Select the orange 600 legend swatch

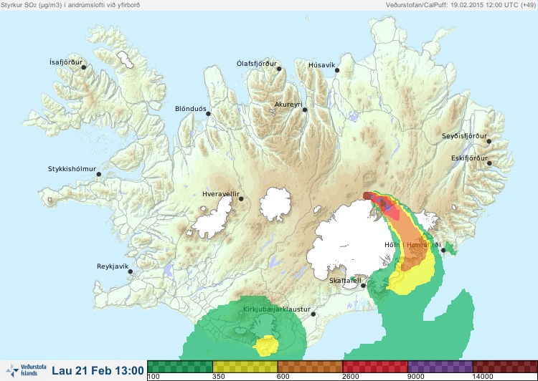[x=310, y=367]
